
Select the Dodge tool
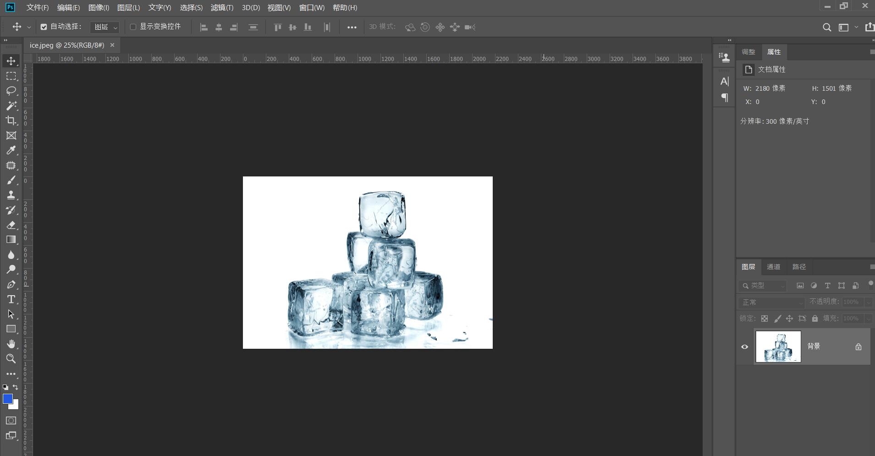11,269
